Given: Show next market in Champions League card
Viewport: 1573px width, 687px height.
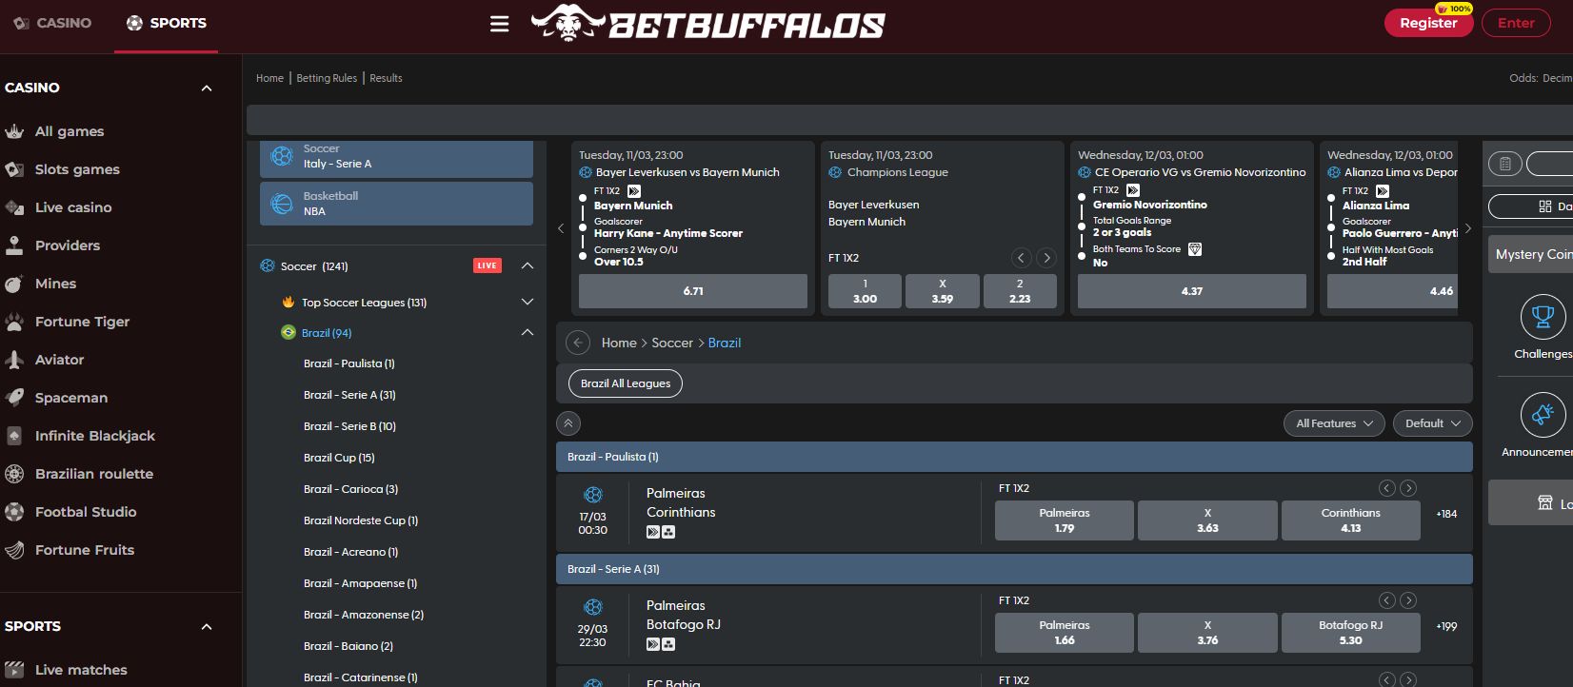Looking at the screenshot, I should pyautogui.click(x=1046, y=258).
